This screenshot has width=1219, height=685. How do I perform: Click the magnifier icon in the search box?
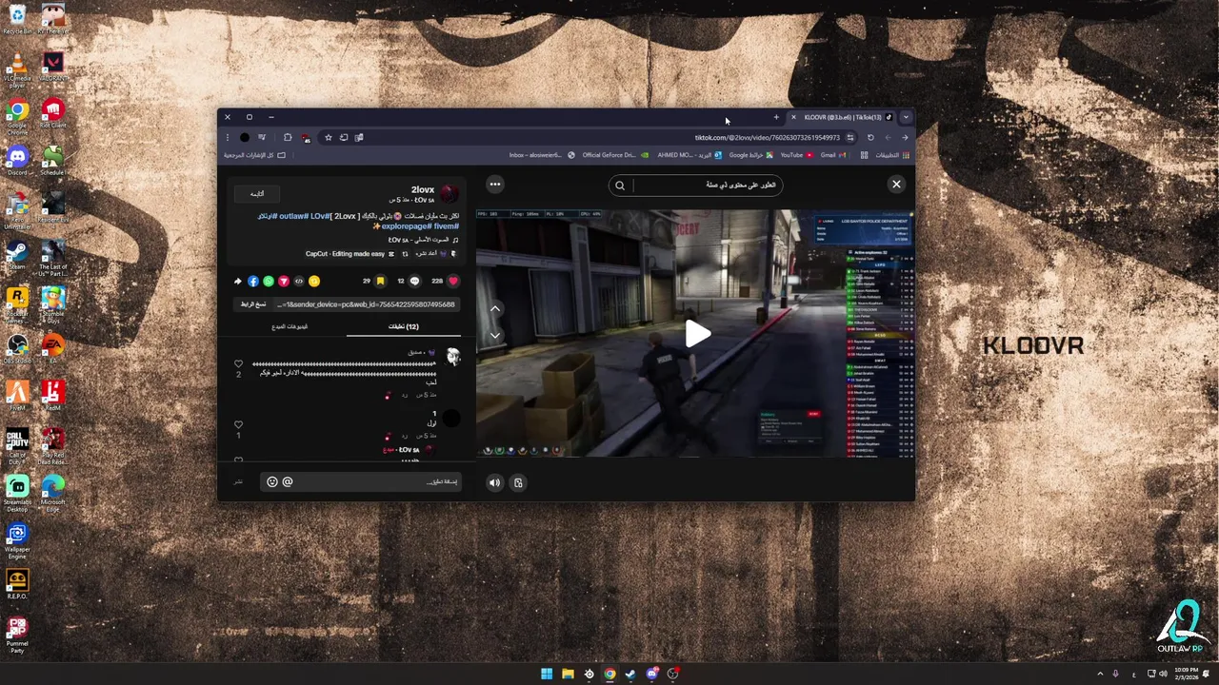pyautogui.click(x=620, y=186)
